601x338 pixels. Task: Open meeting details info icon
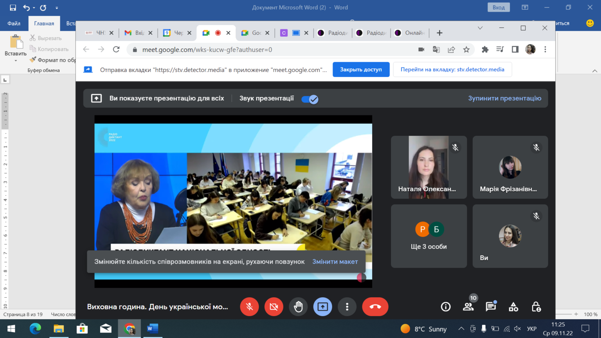pyautogui.click(x=446, y=307)
